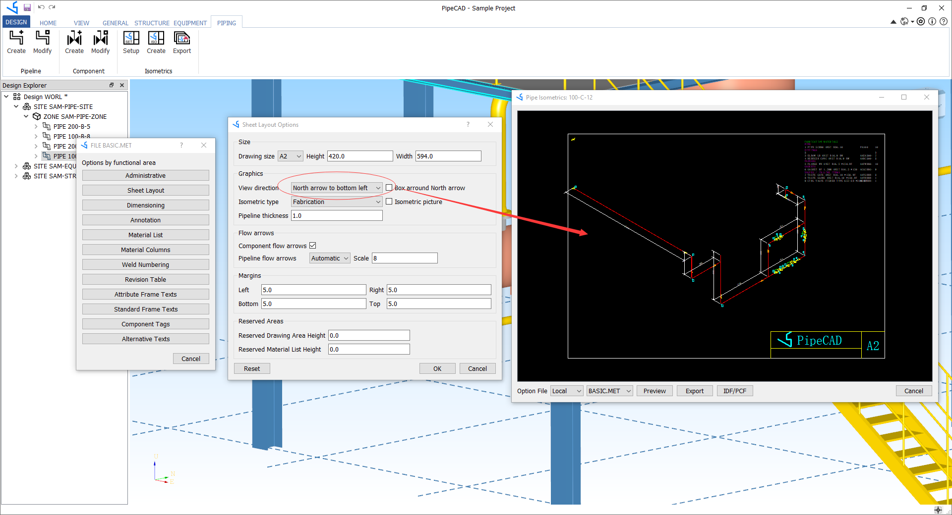Click the ribbon help question icon
The width and height of the screenshot is (952, 515).
tap(944, 21)
